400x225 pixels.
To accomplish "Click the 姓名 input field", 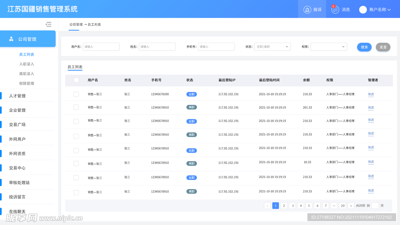I will coord(157,47).
